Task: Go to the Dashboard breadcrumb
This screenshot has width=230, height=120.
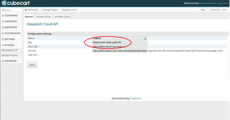Action: 33,10
